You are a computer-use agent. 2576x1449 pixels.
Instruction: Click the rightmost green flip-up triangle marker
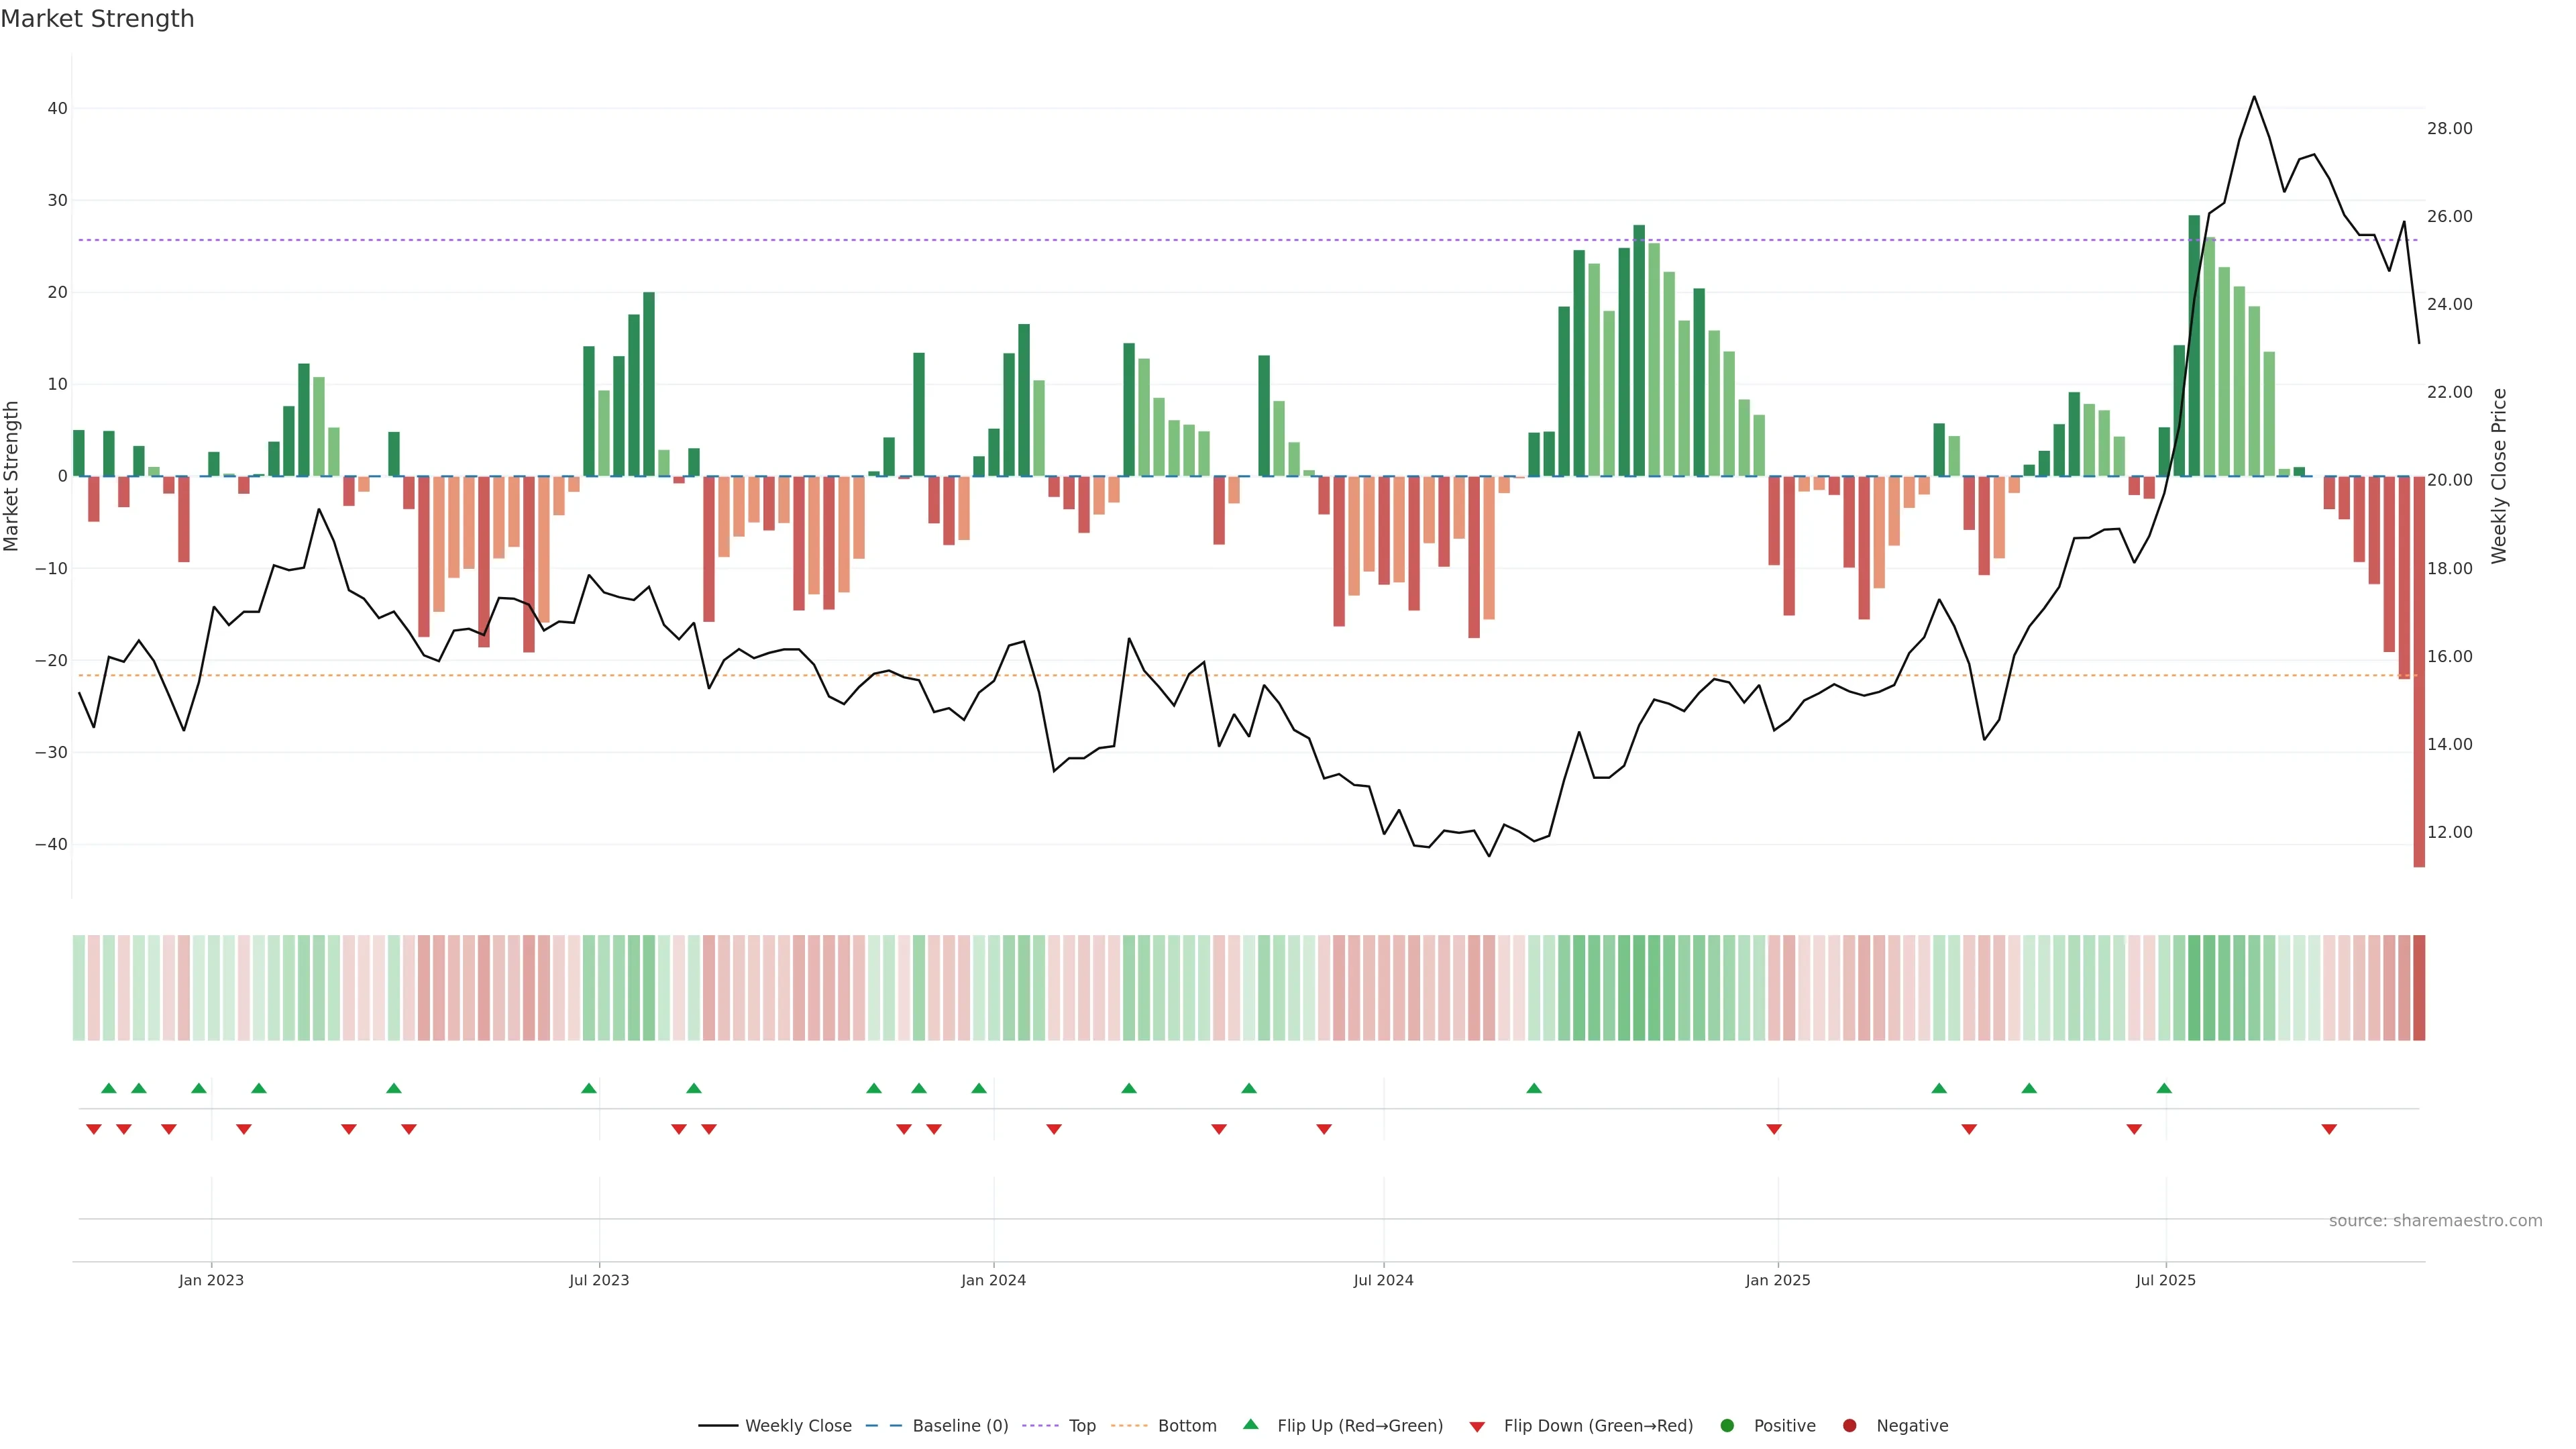pos(2164,1088)
